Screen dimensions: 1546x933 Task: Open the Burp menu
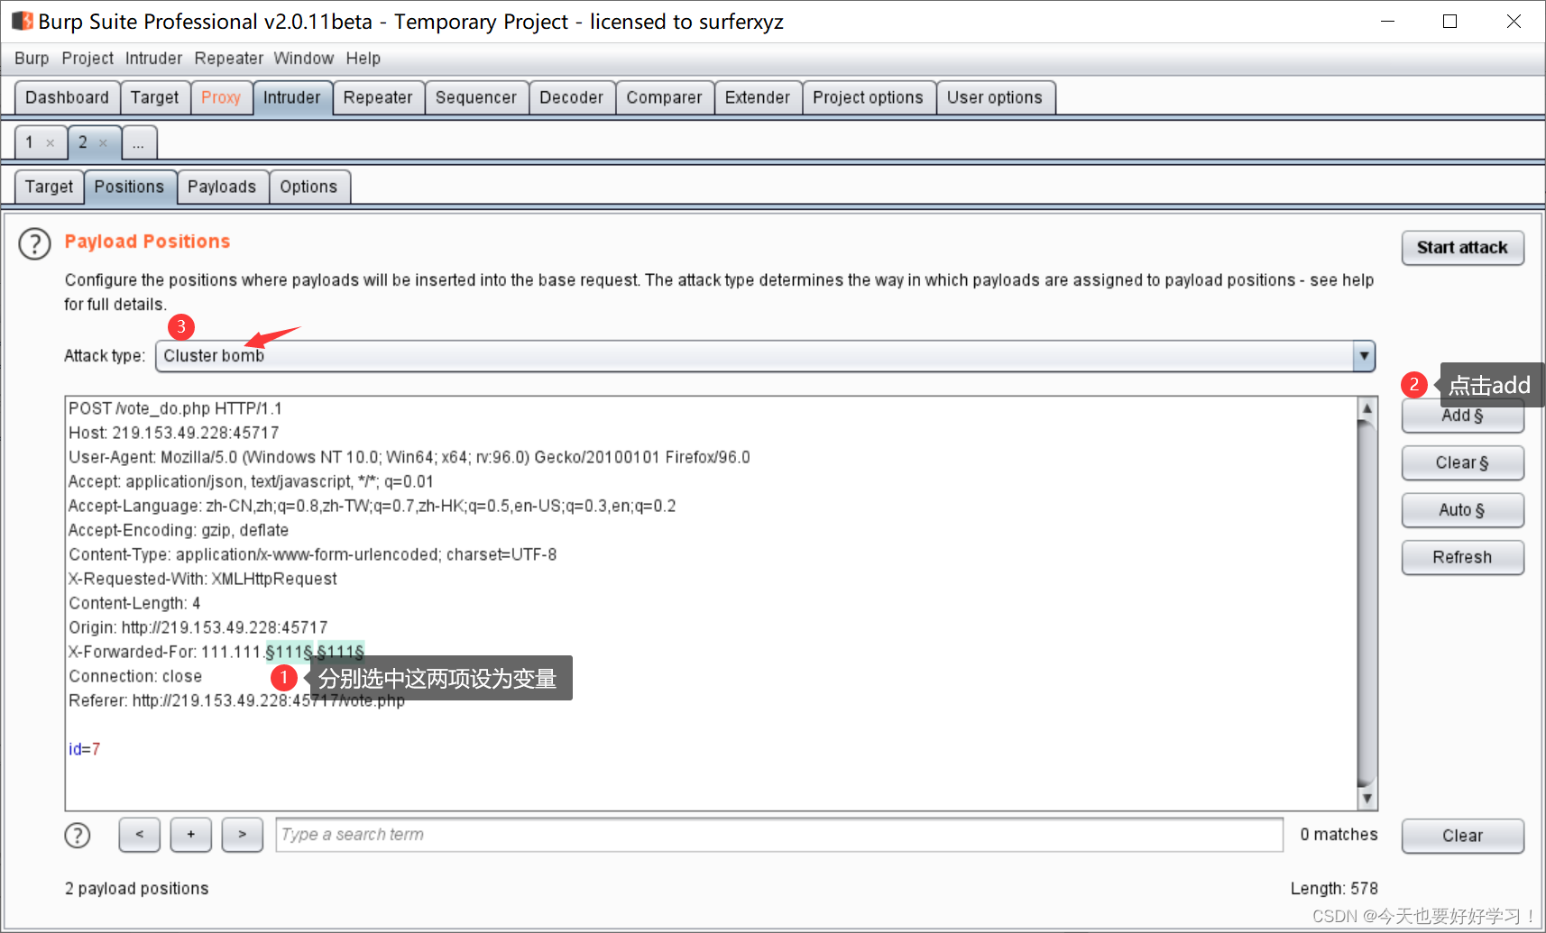(x=32, y=59)
